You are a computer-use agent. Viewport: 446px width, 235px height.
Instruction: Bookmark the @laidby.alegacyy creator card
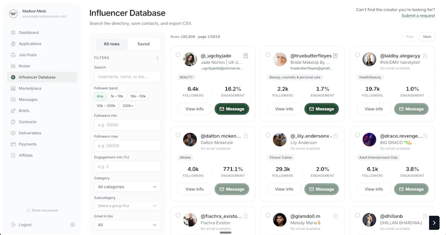tap(425, 56)
